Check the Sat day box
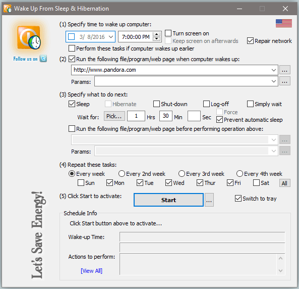299x289 pixels. pyautogui.click(x=256, y=183)
